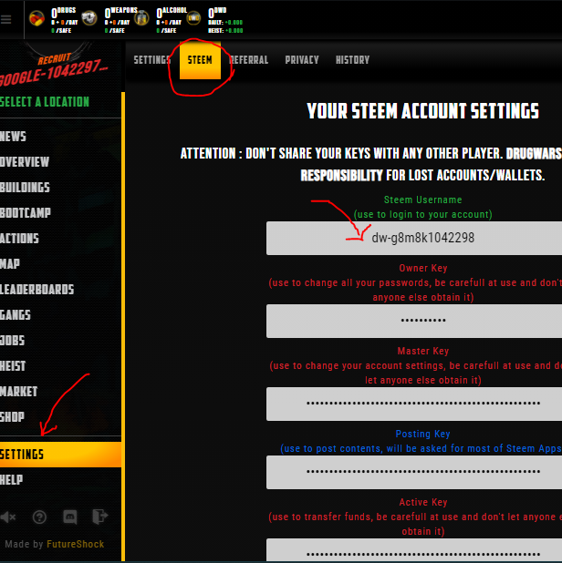Switch to the Settings tab

pos(152,60)
